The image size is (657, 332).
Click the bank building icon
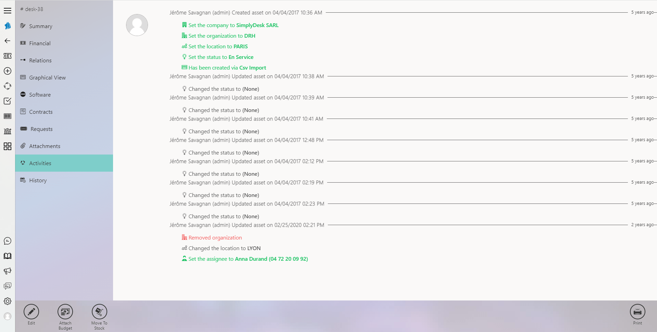click(8, 131)
